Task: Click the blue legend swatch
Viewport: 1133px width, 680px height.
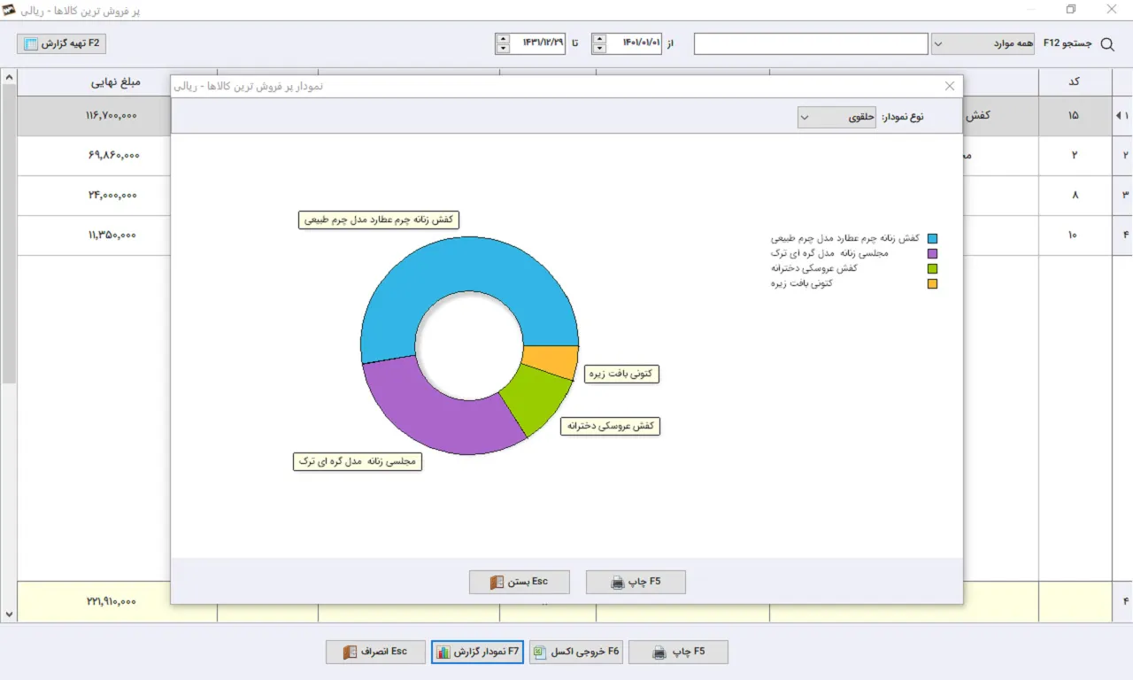Action: point(932,238)
